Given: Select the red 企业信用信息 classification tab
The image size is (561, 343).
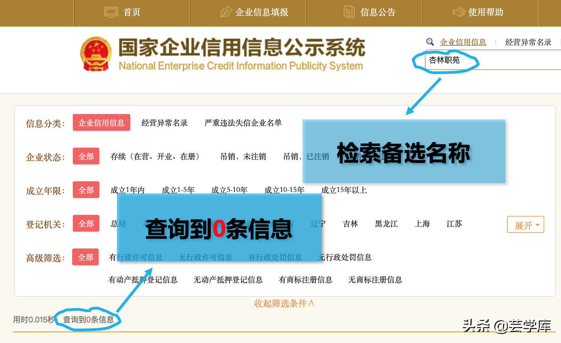Looking at the screenshot, I should pyautogui.click(x=101, y=122).
